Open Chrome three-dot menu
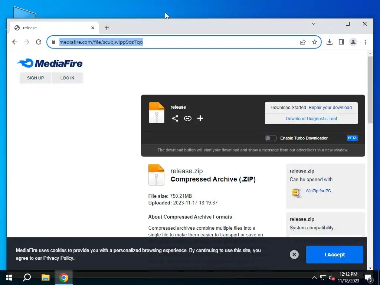380x285 pixels. [x=365, y=42]
